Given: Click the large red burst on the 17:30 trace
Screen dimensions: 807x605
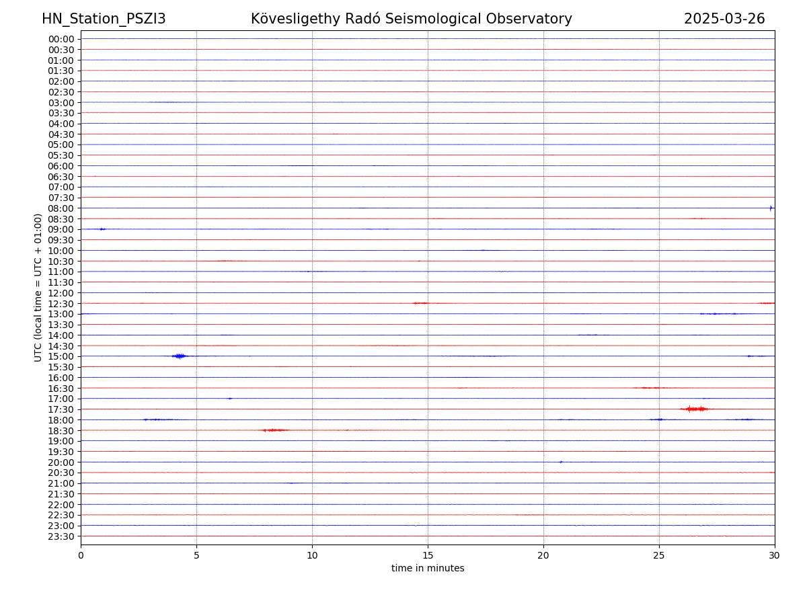Looking at the screenshot, I should click(x=695, y=409).
